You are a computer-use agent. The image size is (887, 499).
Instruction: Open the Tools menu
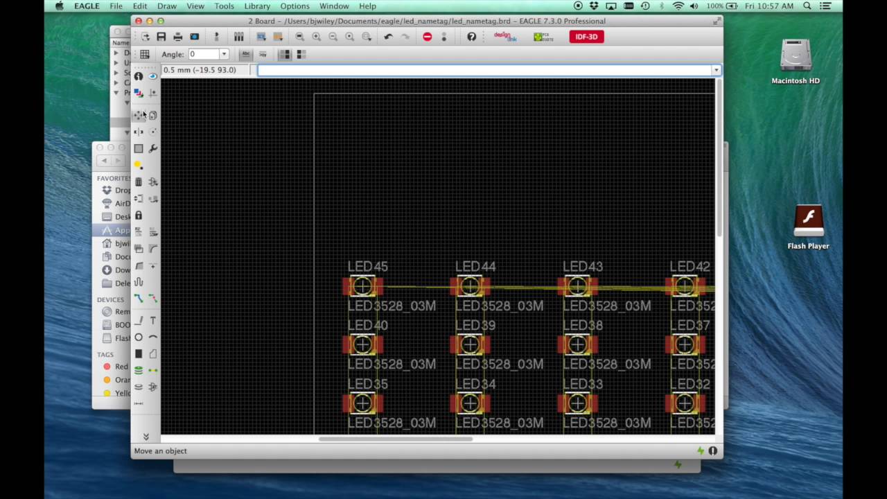click(x=224, y=6)
